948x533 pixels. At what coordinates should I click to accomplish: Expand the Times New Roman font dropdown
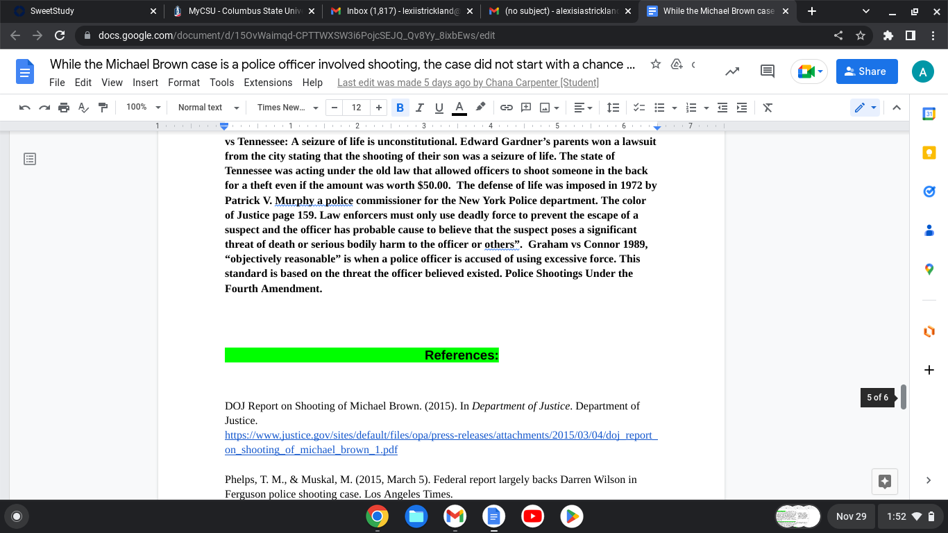coord(287,108)
